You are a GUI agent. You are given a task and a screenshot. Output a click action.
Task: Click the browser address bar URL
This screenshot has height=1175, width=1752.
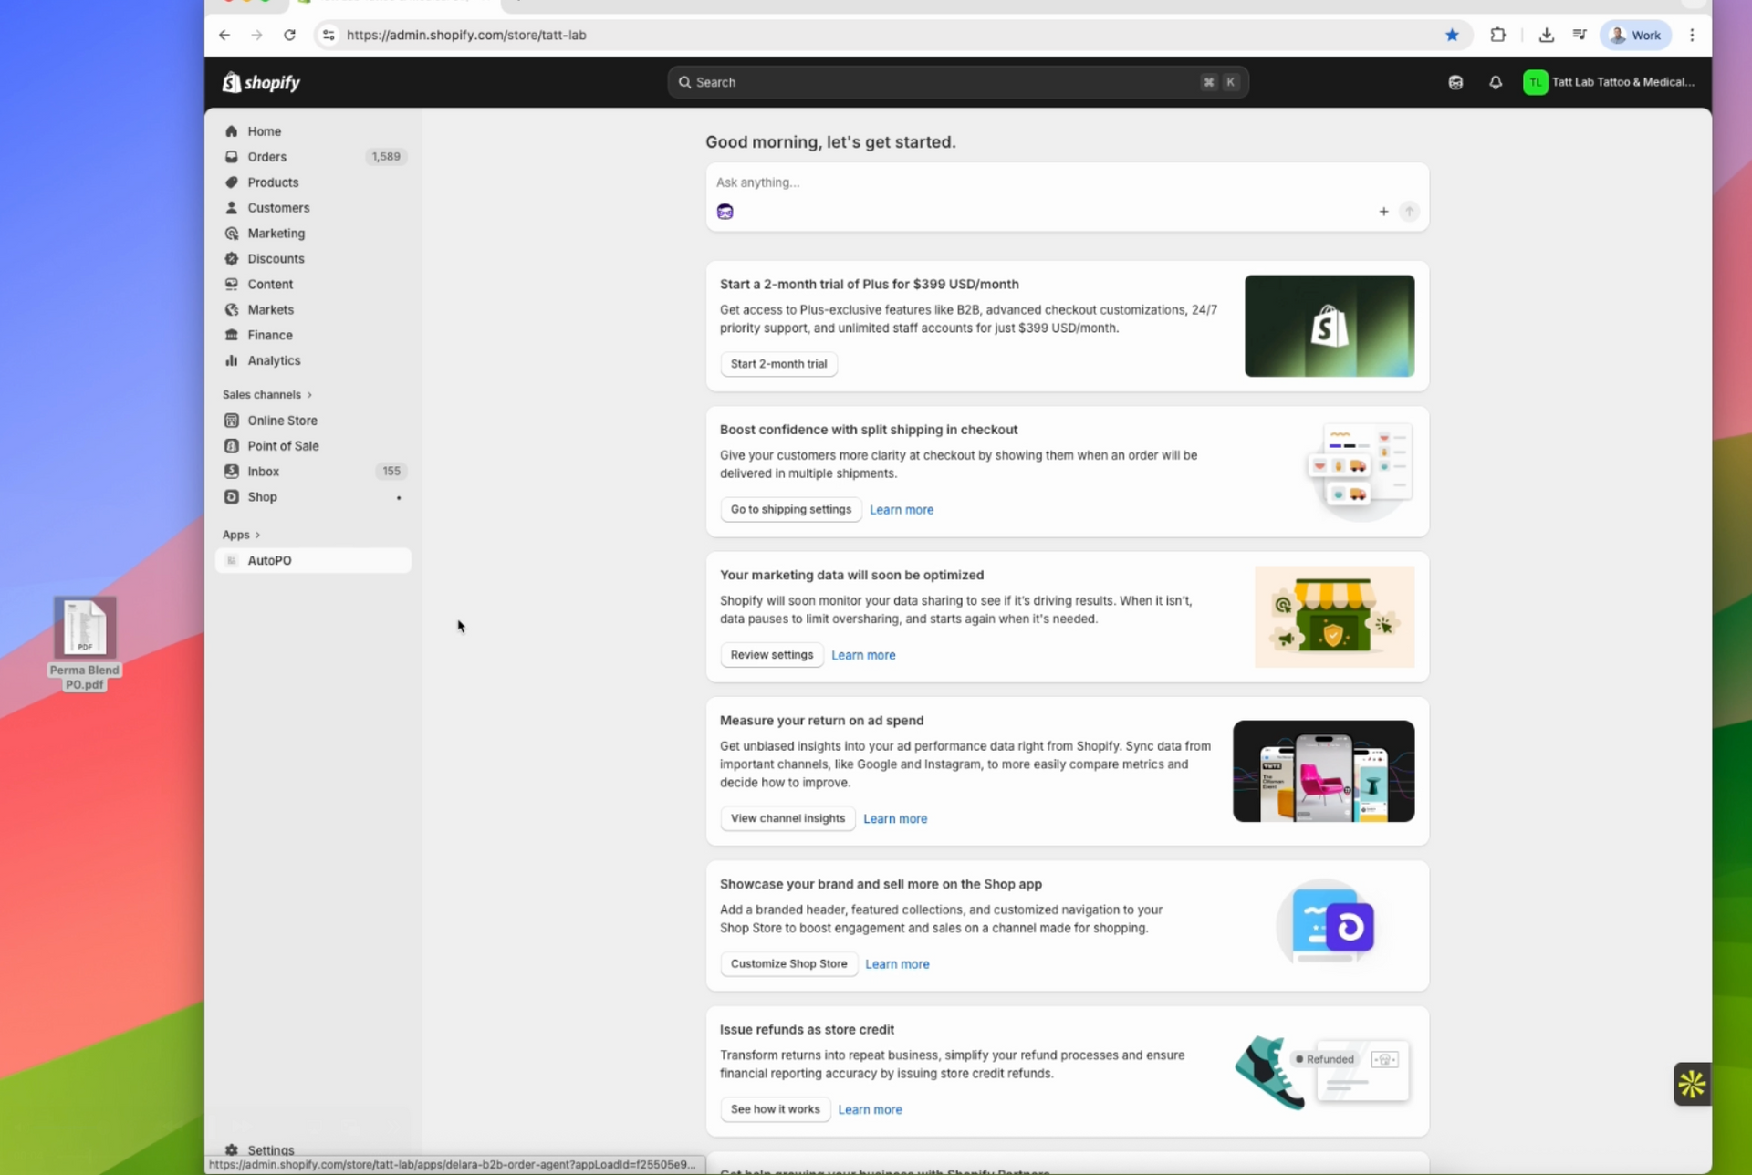point(466,35)
